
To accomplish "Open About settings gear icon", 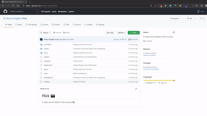I will [x=174, y=32].
